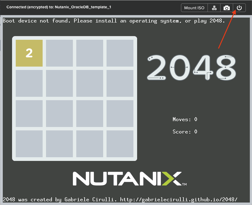Click the Nutanix logo

[x=130, y=178]
